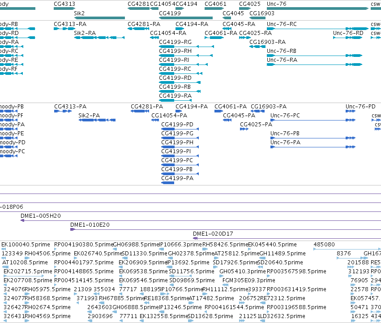
Task: Click transcript Unc-76-RB label
Action: [x=282, y=51]
